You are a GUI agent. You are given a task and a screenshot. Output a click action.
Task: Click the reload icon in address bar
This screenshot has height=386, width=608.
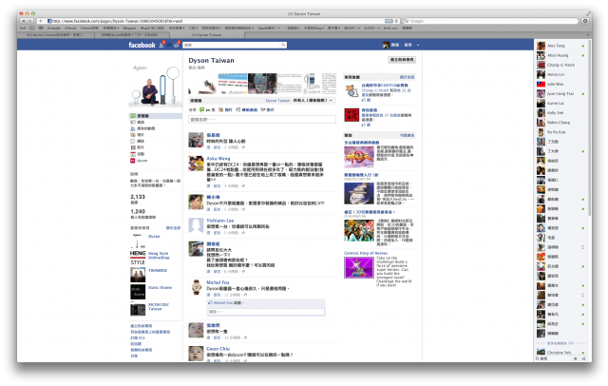pyautogui.click(x=396, y=21)
